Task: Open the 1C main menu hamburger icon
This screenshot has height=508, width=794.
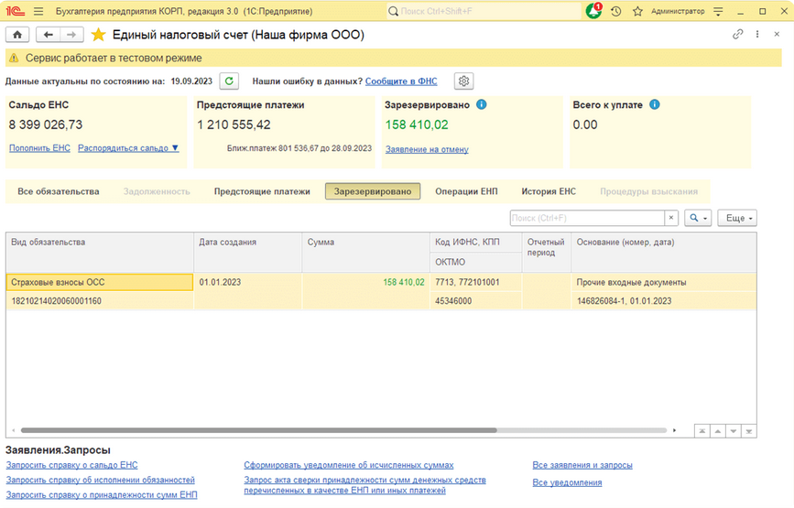Action: click(38, 11)
